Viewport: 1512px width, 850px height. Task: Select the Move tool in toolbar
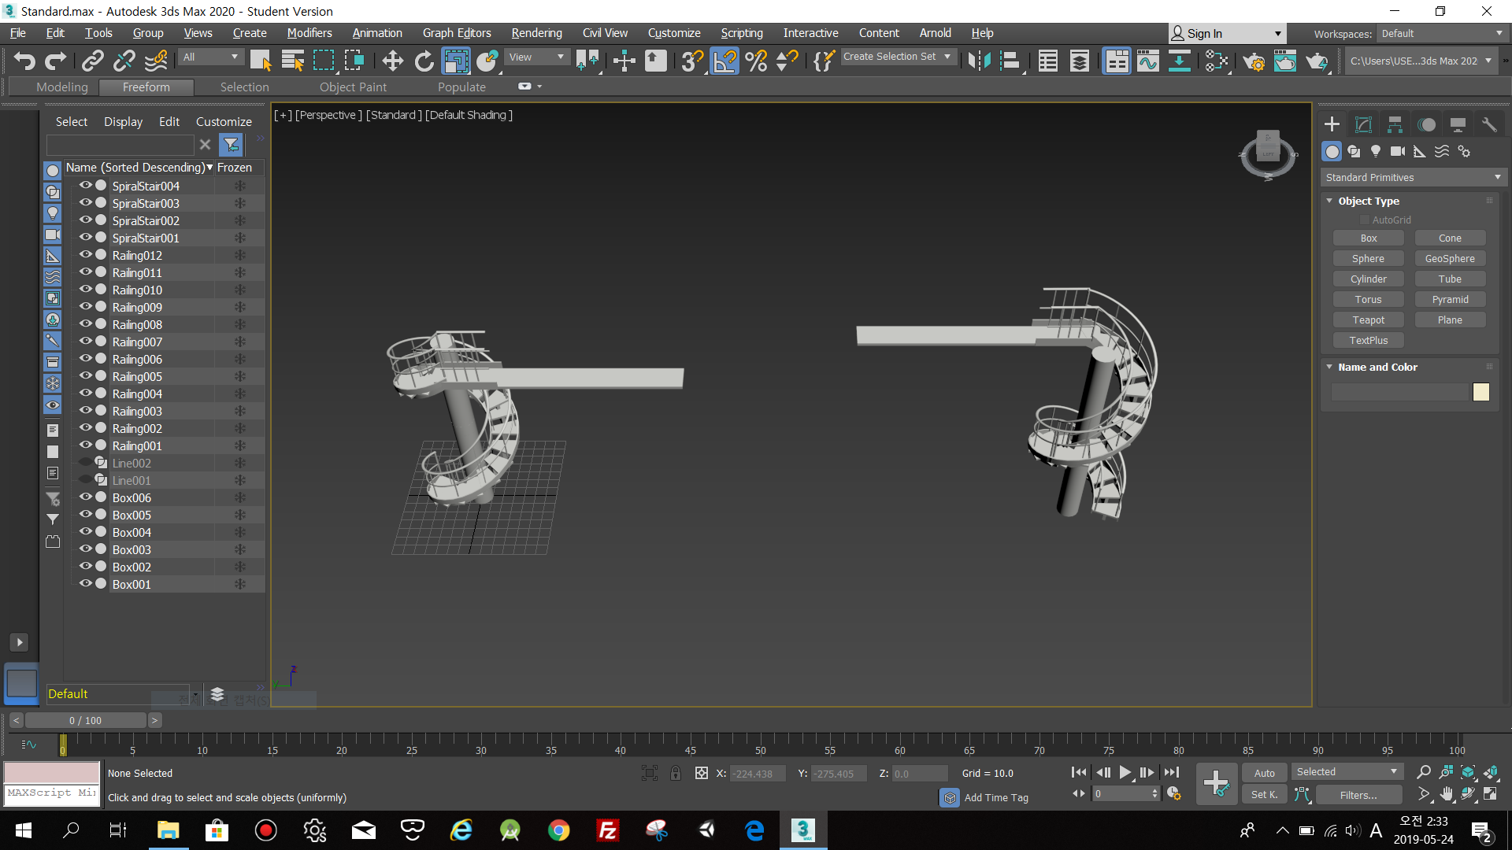click(392, 61)
